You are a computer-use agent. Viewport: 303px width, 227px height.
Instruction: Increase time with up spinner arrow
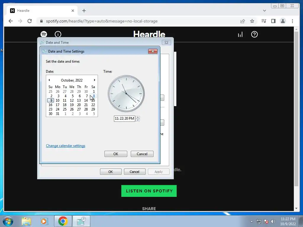click(138, 117)
